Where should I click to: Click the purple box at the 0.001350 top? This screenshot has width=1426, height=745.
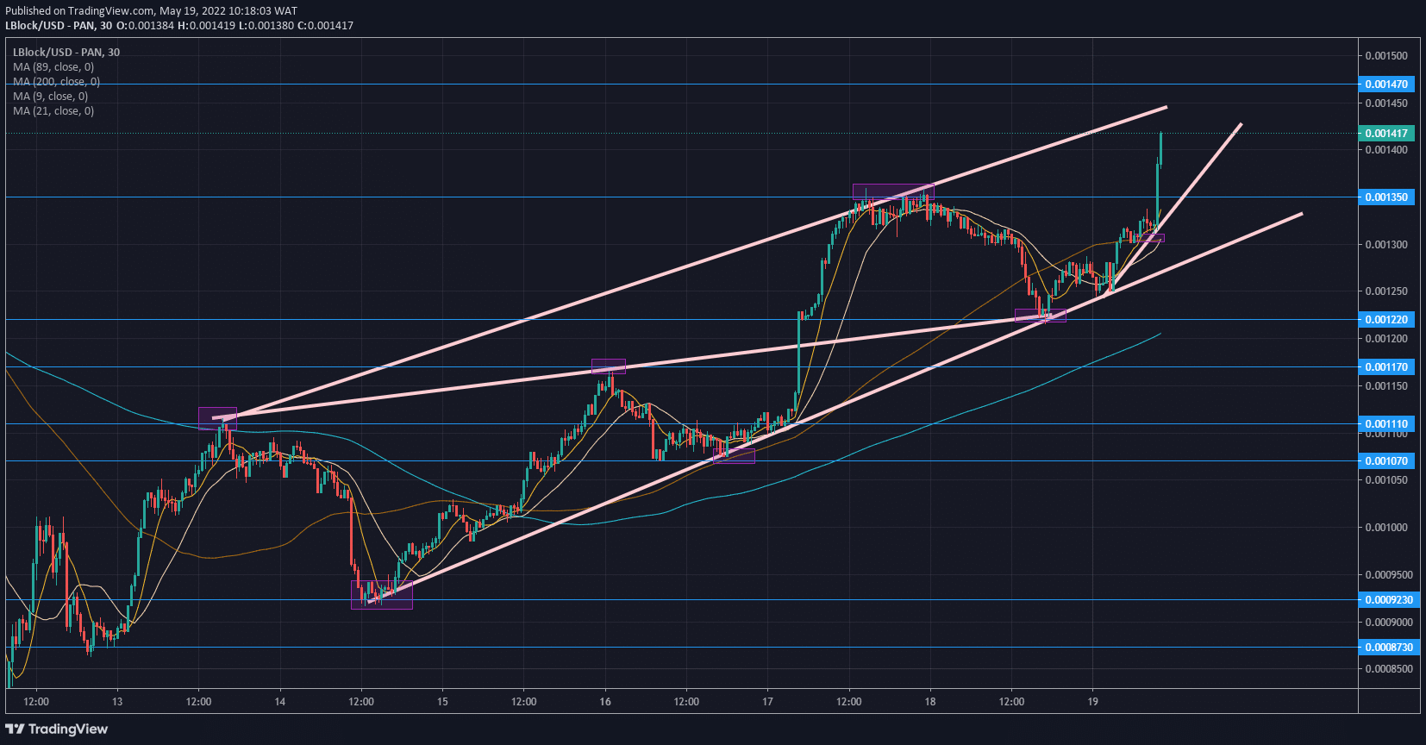(893, 191)
